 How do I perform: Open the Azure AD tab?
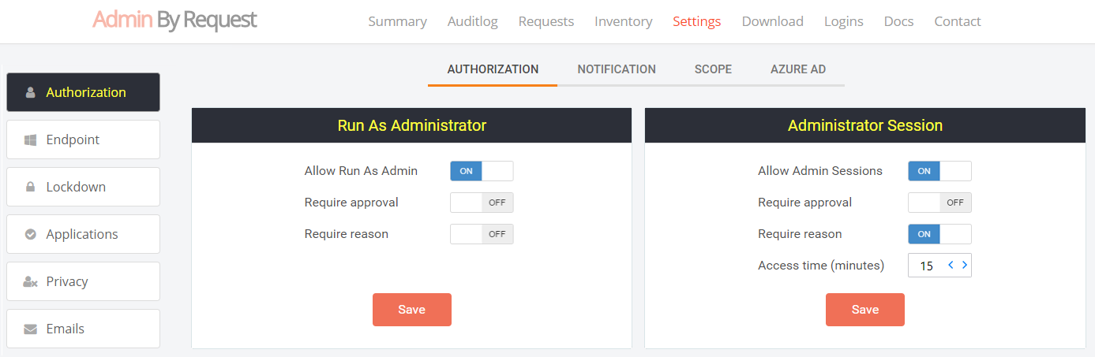click(798, 69)
